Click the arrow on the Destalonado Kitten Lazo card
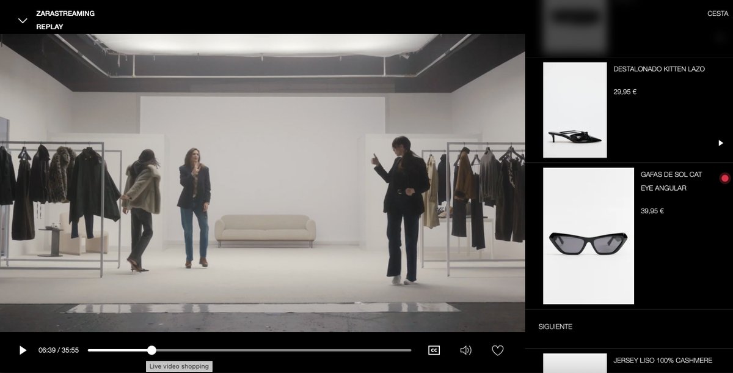Screen dimensions: 733x373 coord(721,142)
